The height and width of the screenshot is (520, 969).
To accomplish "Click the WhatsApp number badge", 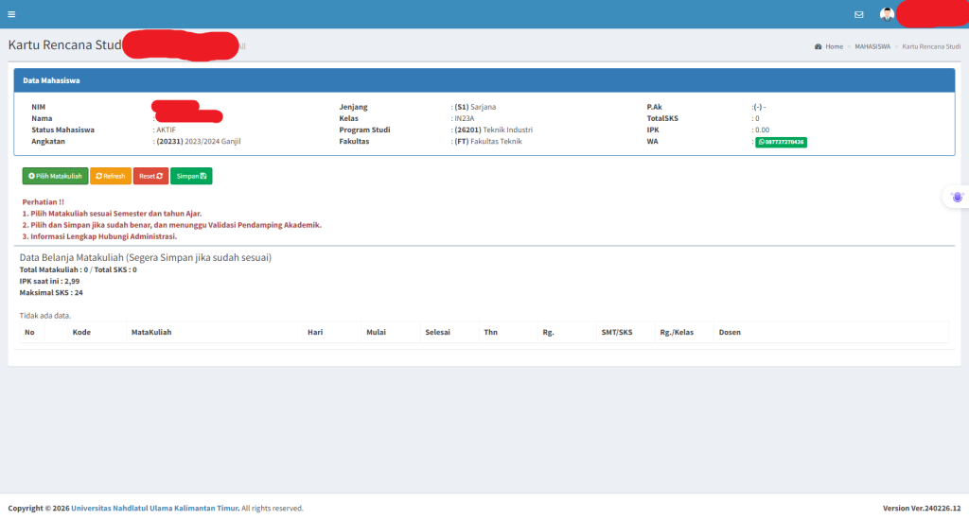I will tap(781, 142).
